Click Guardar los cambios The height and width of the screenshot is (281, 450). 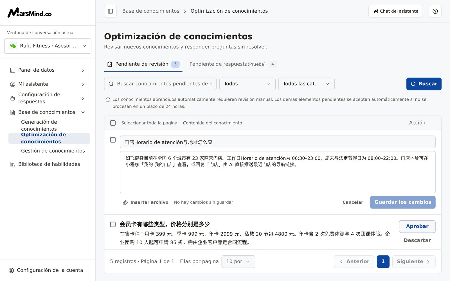pyautogui.click(x=403, y=202)
